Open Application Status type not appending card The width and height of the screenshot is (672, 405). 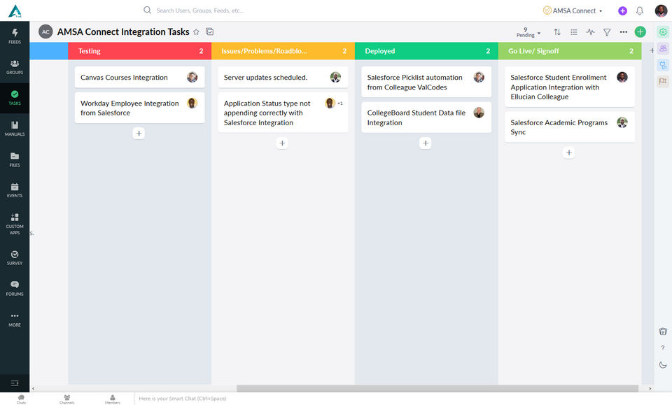(x=283, y=113)
